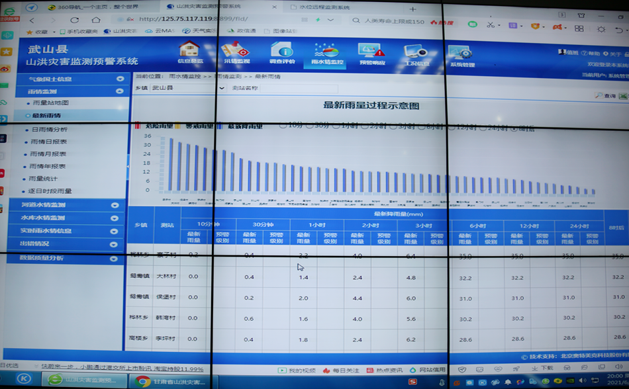Select the 1小时 radio button
The width and height of the screenshot is (629, 389).
pos(336,126)
